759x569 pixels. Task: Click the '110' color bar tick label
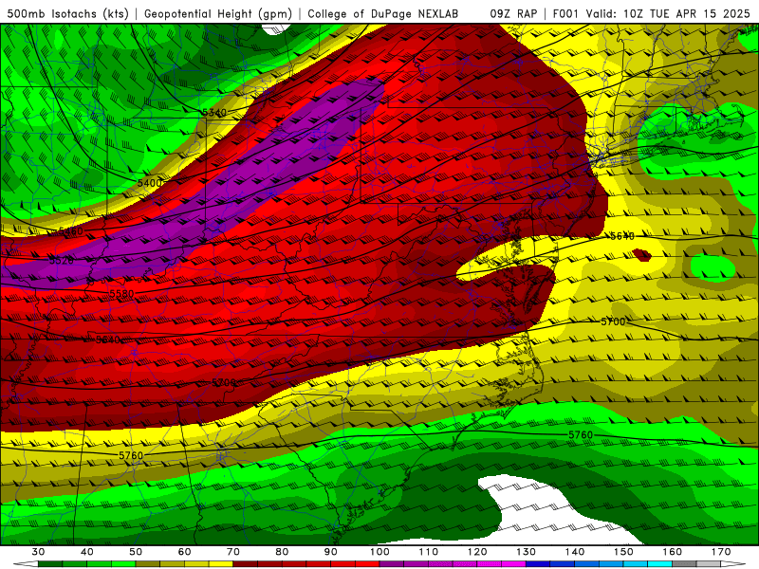click(429, 552)
